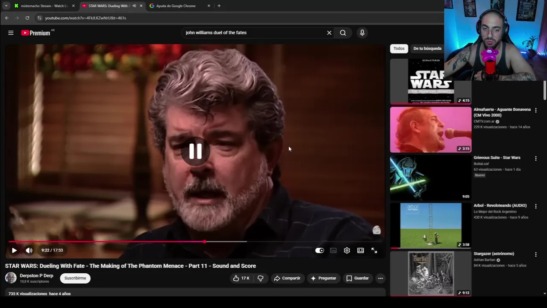The image size is (547, 308).
Task: Select the De tu búsqueda filter chip
Action: pos(427,48)
